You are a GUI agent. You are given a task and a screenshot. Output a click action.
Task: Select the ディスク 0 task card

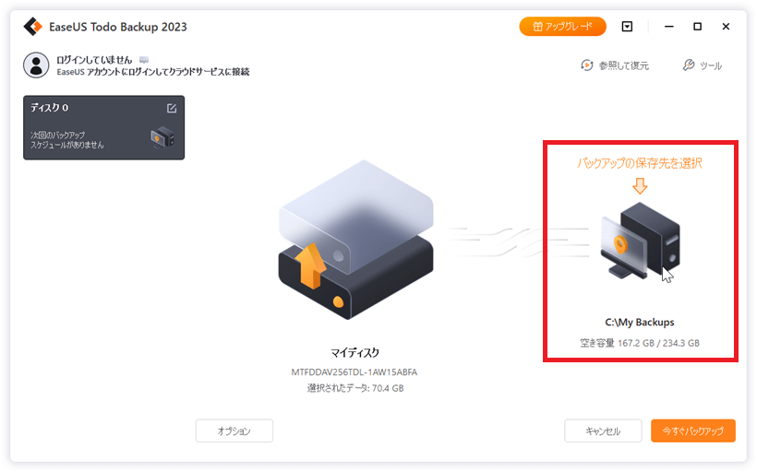point(103,128)
